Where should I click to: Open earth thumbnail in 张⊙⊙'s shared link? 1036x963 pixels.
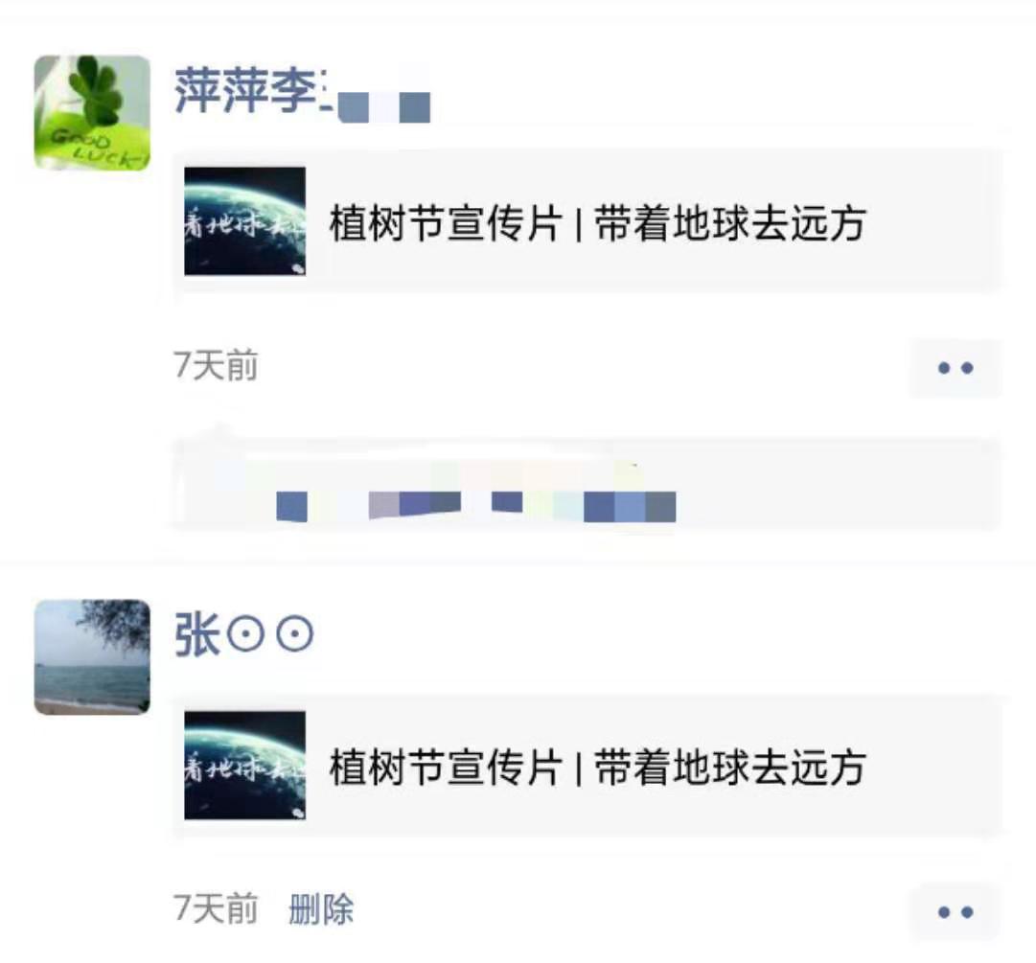point(244,766)
